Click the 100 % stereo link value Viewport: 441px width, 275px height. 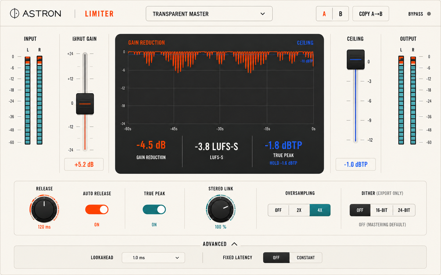point(220,227)
